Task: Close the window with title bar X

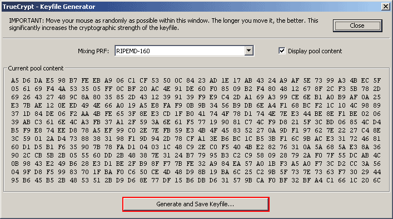Action: [x=385, y=7]
